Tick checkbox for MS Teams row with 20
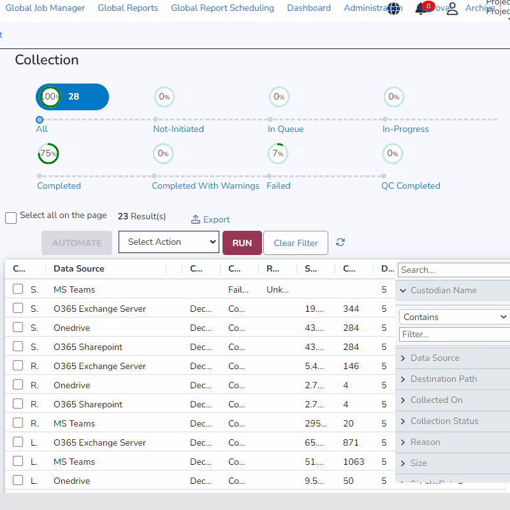Viewport: 510px width, 510px height. point(18,423)
